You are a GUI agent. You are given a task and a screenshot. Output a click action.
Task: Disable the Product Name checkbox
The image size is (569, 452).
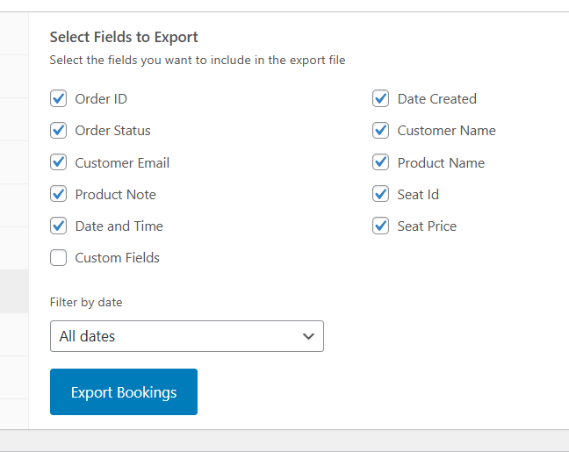380,162
